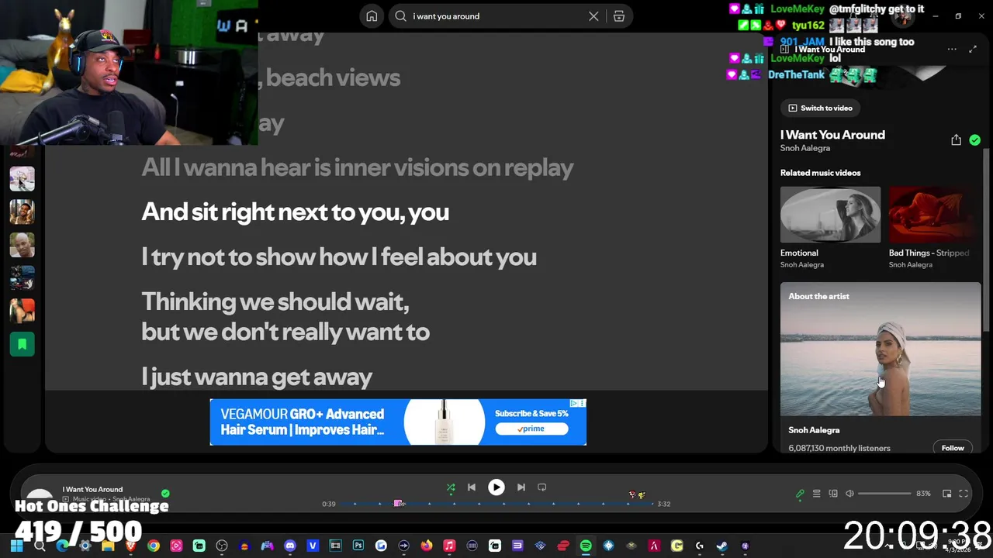Open Discord from the taskbar
Image resolution: width=993 pixels, height=558 pixels.
click(x=290, y=546)
